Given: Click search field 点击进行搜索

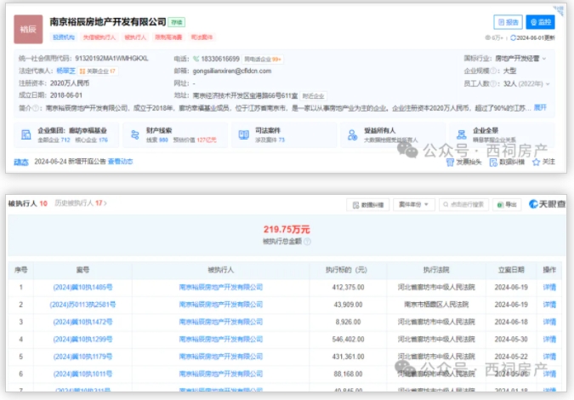Looking at the screenshot, I should (469, 204).
